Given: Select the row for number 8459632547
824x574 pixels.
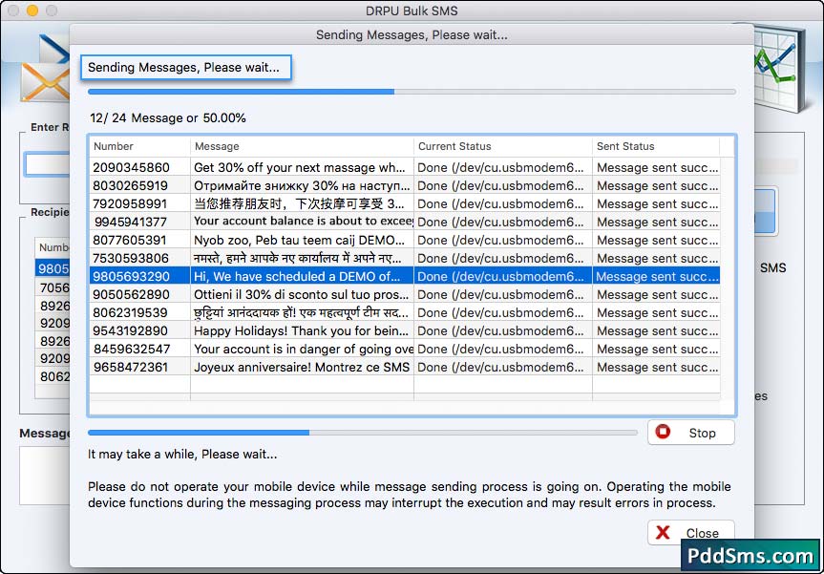Looking at the screenshot, I should [x=405, y=349].
